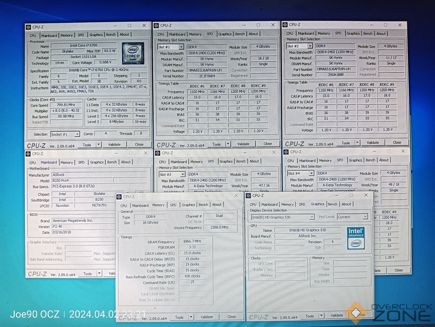Click CPU-Z title icon of ASRock Mainboard window
This screenshot has height=327, width=435.
(28, 154)
